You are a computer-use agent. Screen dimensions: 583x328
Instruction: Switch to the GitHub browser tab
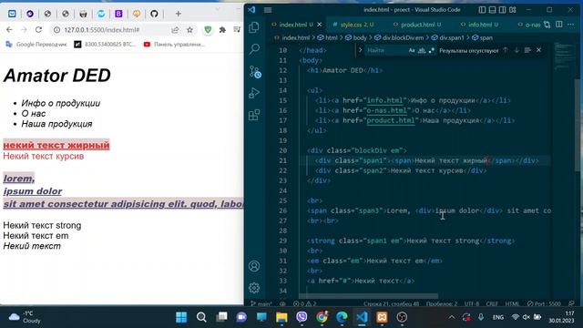[154, 14]
